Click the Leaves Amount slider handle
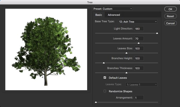This screenshot has width=180, height=107. 139,43
